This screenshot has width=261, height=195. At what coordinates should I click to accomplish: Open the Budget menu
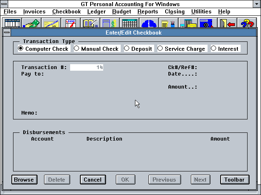(122, 12)
